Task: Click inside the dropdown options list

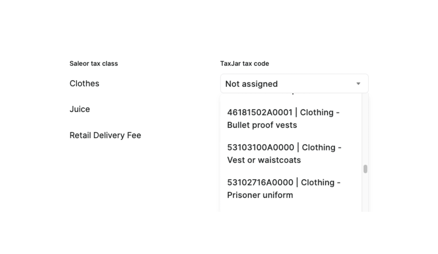Action: point(288,153)
